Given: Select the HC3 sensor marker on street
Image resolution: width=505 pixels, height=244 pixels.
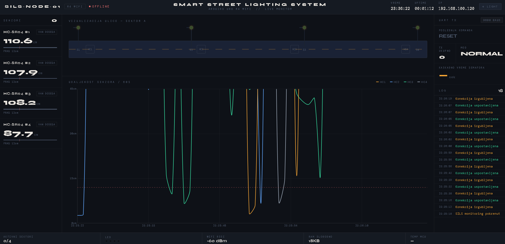Looking at the screenshot, I should (x=294, y=49).
